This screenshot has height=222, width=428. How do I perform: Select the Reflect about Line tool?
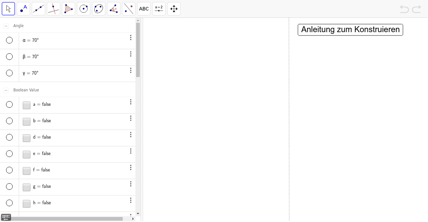(x=129, y=9)
